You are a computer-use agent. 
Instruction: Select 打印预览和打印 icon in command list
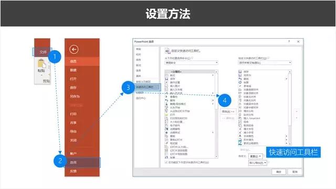coord(166,118)
